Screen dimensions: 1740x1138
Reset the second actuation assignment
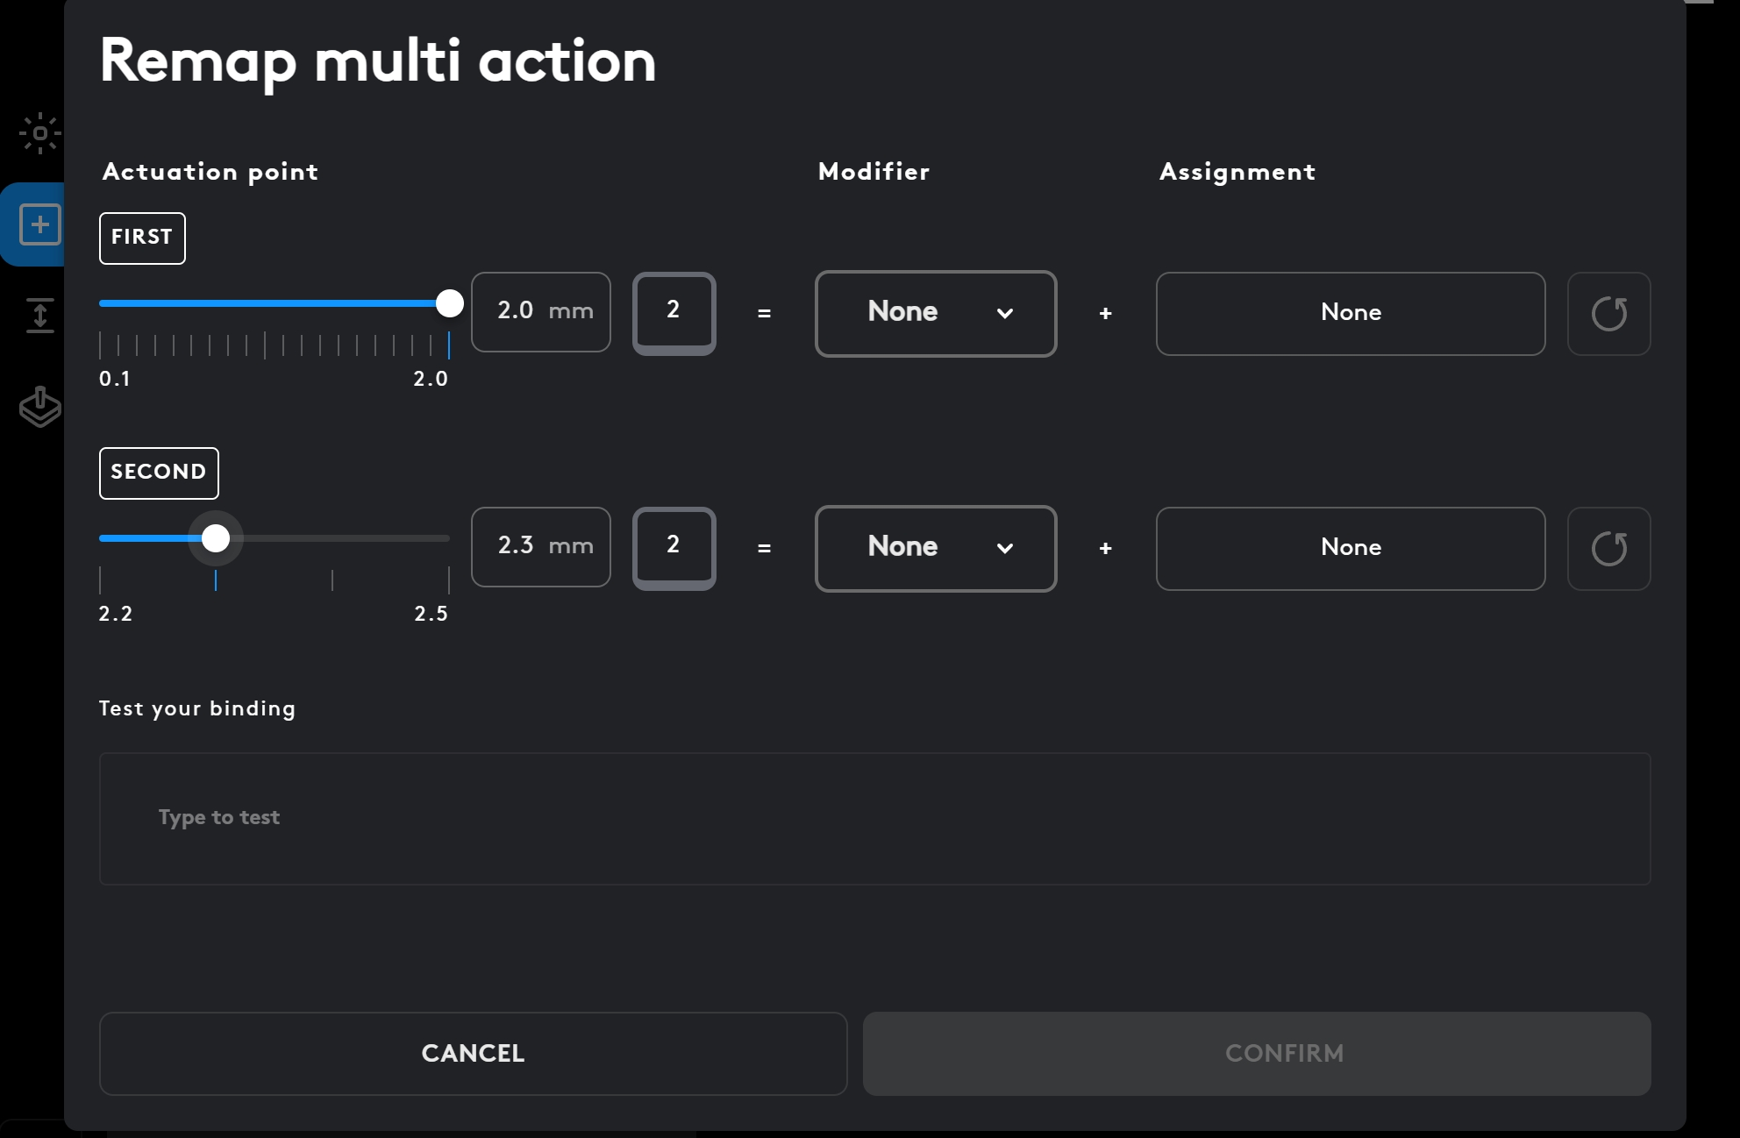(x=1608, y=549)
